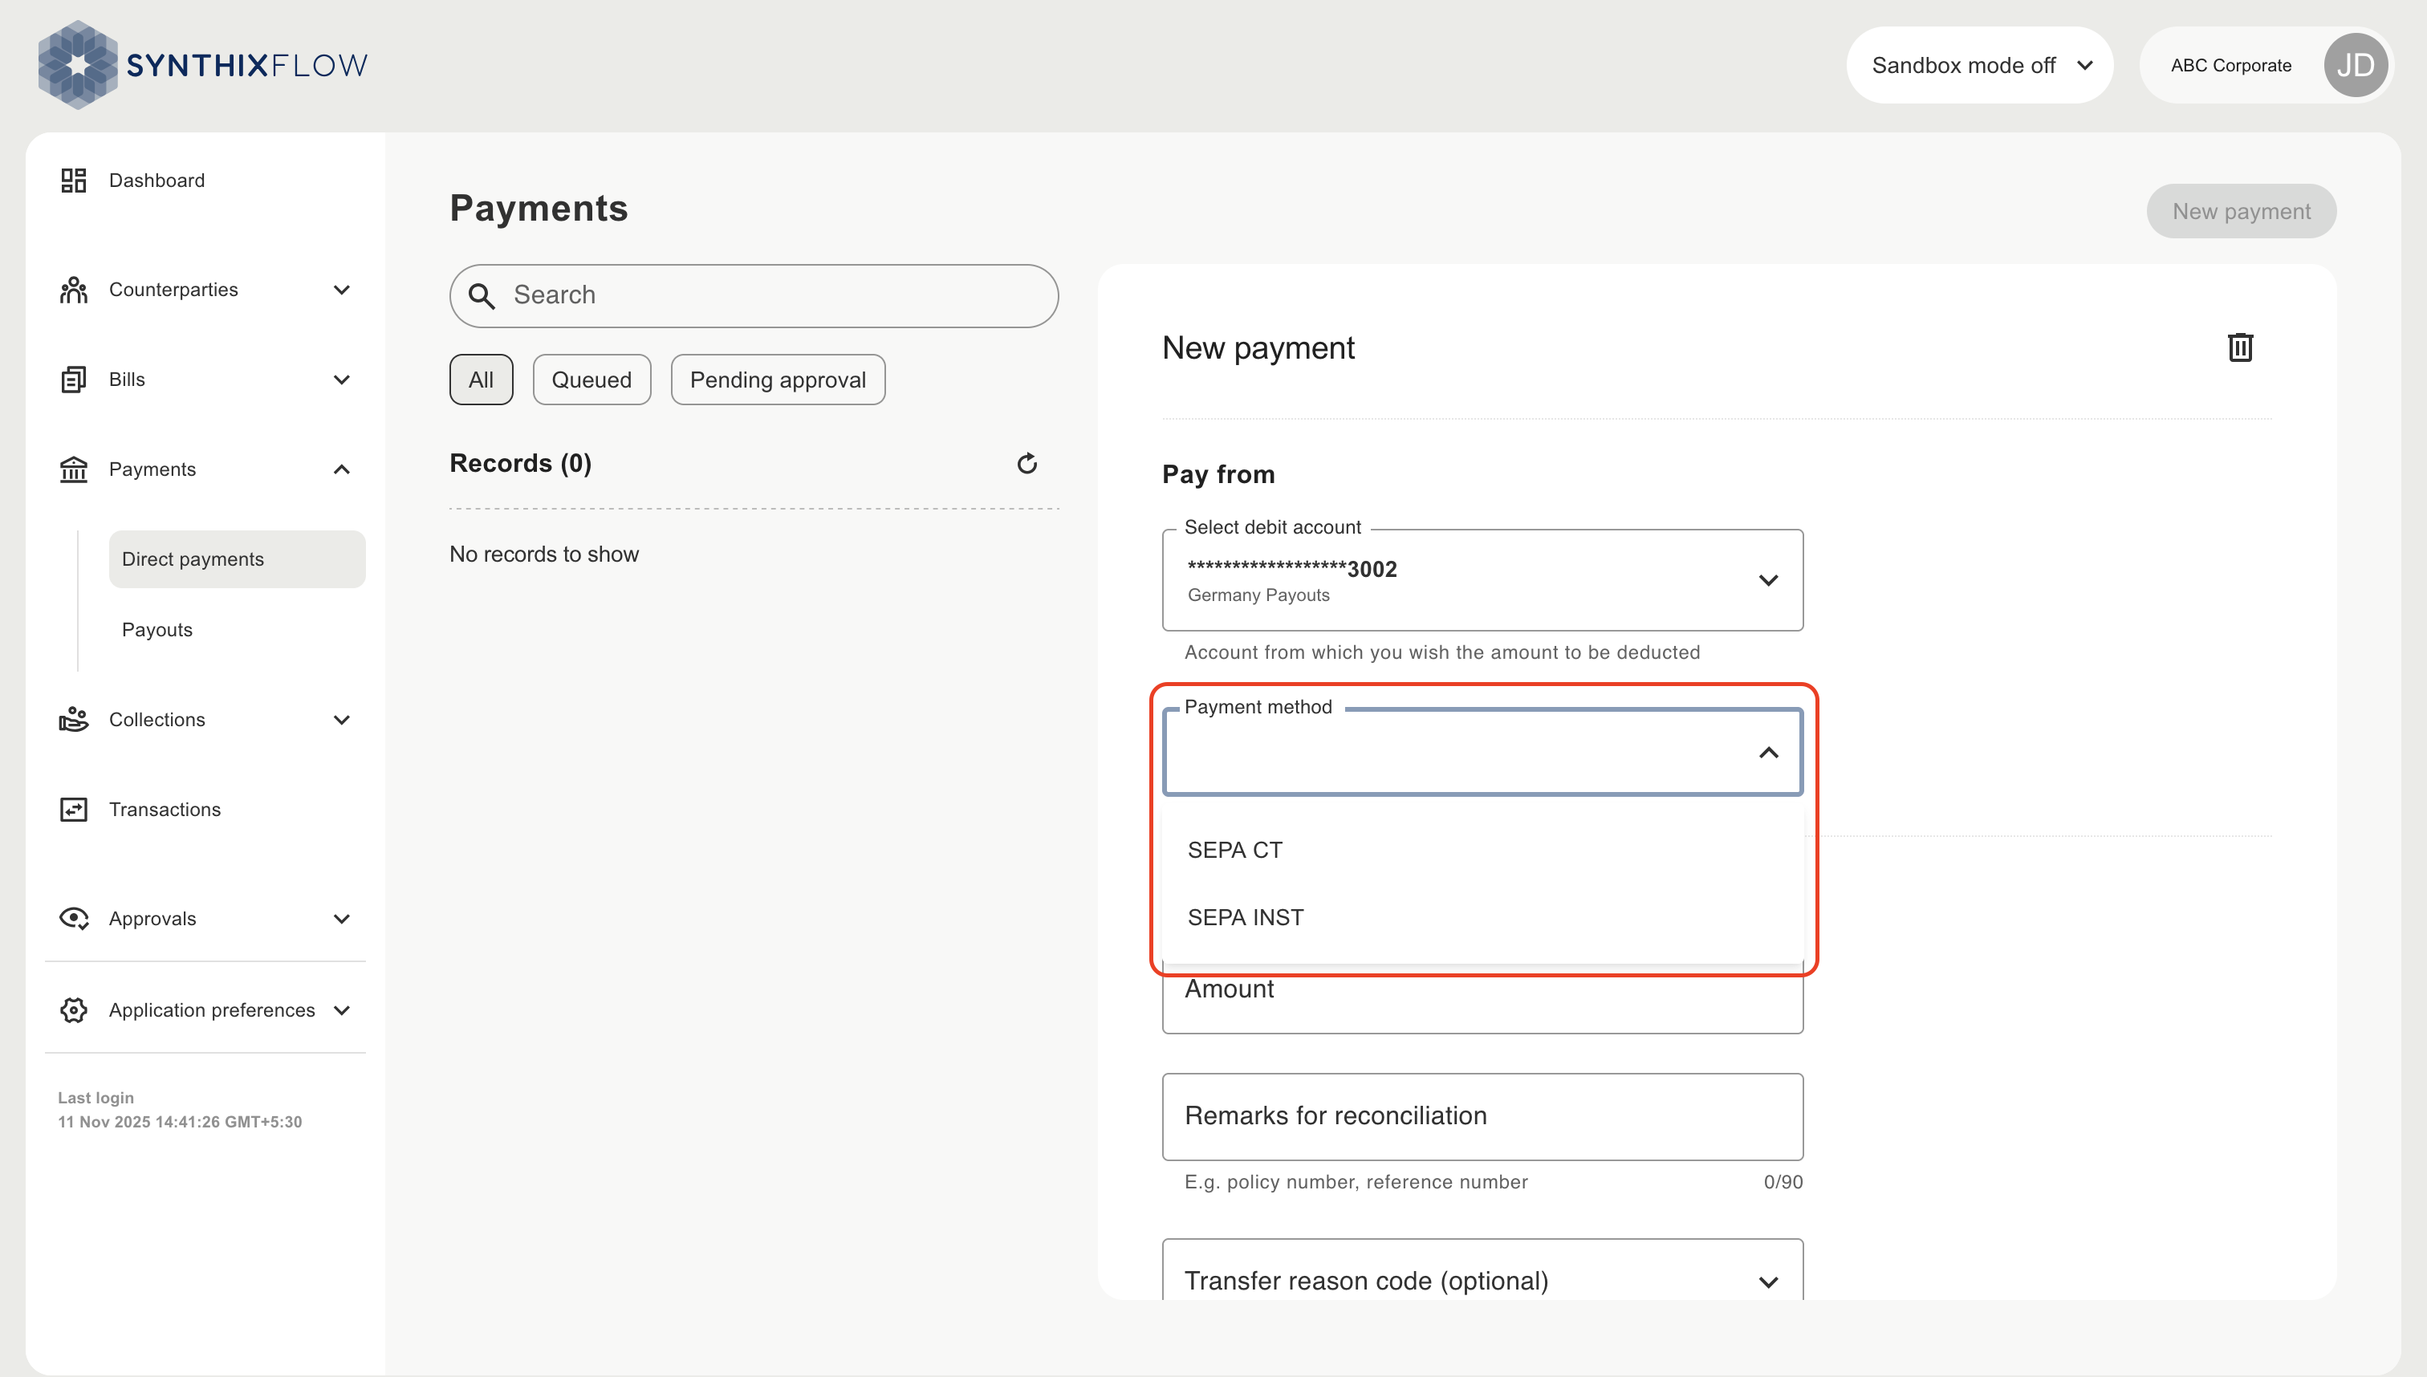
Task: Click the 'Germany Payouts' account text
Action: [1259, 595]
